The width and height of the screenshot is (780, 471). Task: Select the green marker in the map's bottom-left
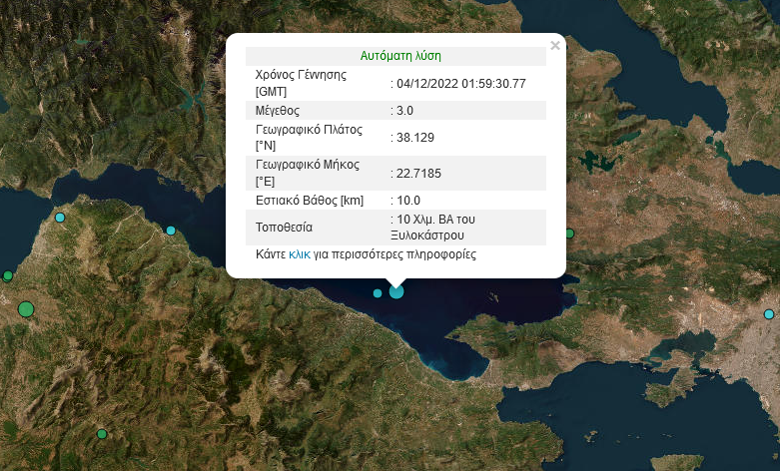tap(102, 434)
